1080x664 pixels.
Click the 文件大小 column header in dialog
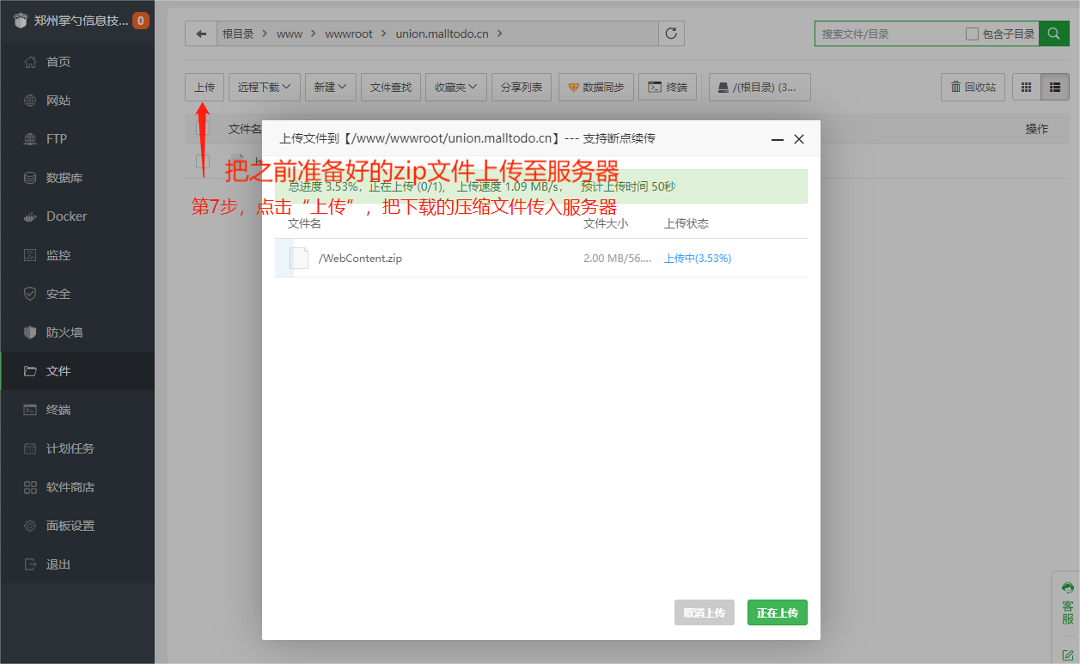tap(606, 223)
